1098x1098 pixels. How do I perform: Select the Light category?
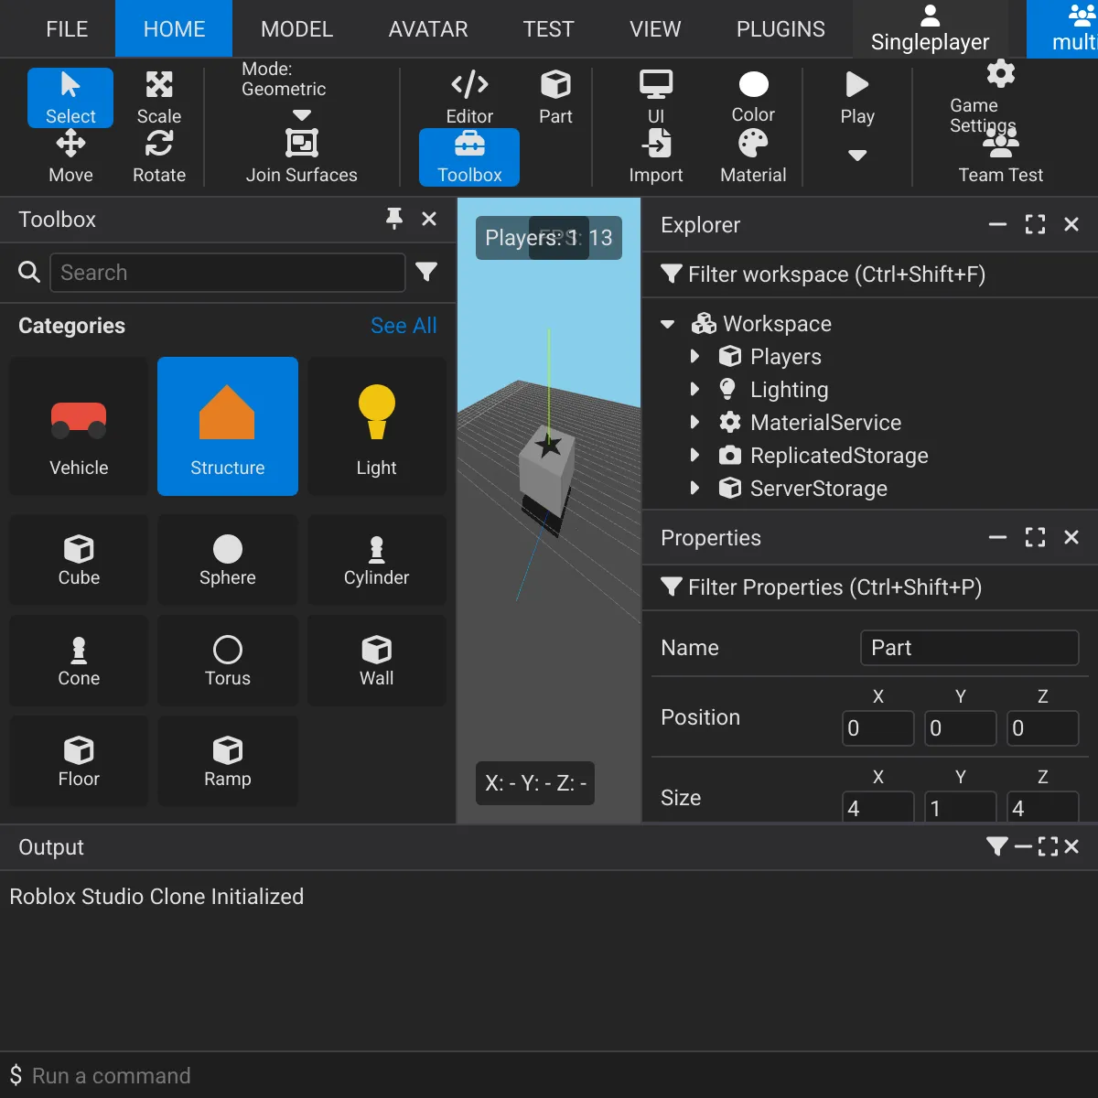(x=377, y=426)
